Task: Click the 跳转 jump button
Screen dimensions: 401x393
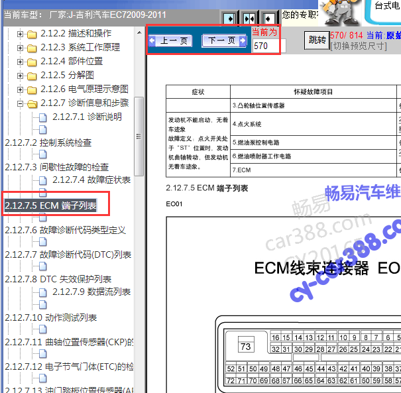Action: [317, 40]
